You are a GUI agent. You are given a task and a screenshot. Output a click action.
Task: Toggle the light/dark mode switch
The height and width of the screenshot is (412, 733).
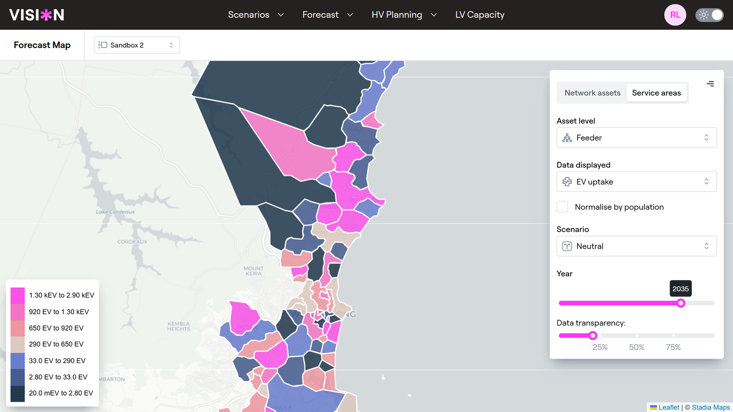coord(710,15)
